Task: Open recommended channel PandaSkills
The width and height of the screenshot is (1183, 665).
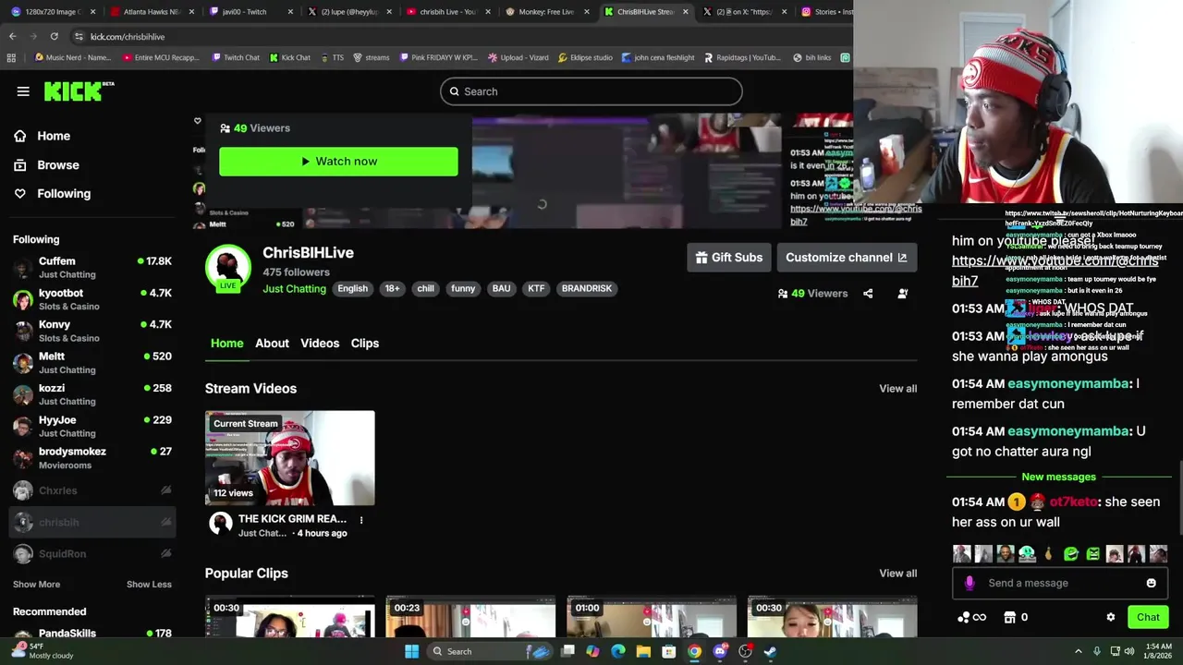Action: point(92,635)
